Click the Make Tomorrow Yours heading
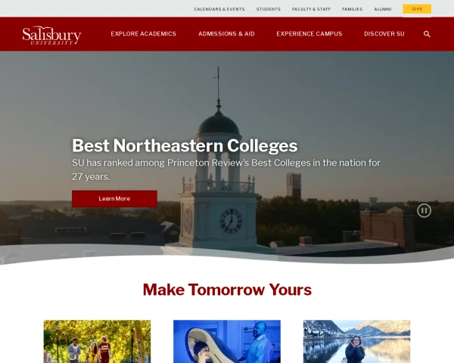The width and height of the screenshot is (454, 363). pos(227,290)
